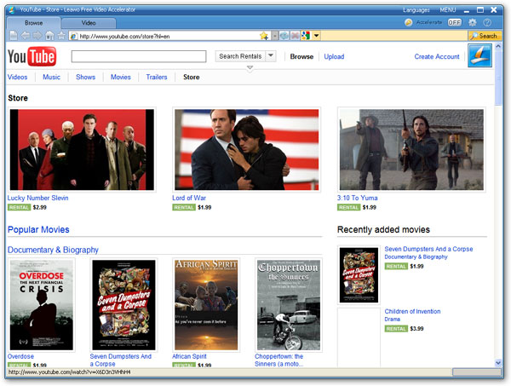
Task: Click the scrollbar down arrow
Action: tap(498, 362)
